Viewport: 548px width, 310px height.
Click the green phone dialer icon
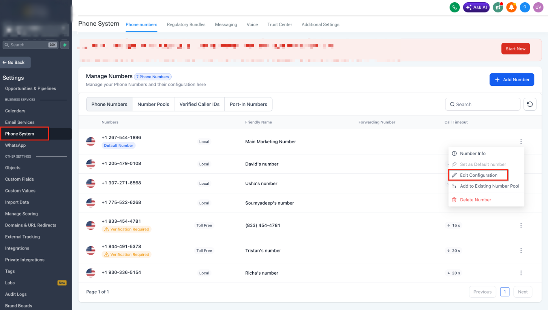[454, 7]
